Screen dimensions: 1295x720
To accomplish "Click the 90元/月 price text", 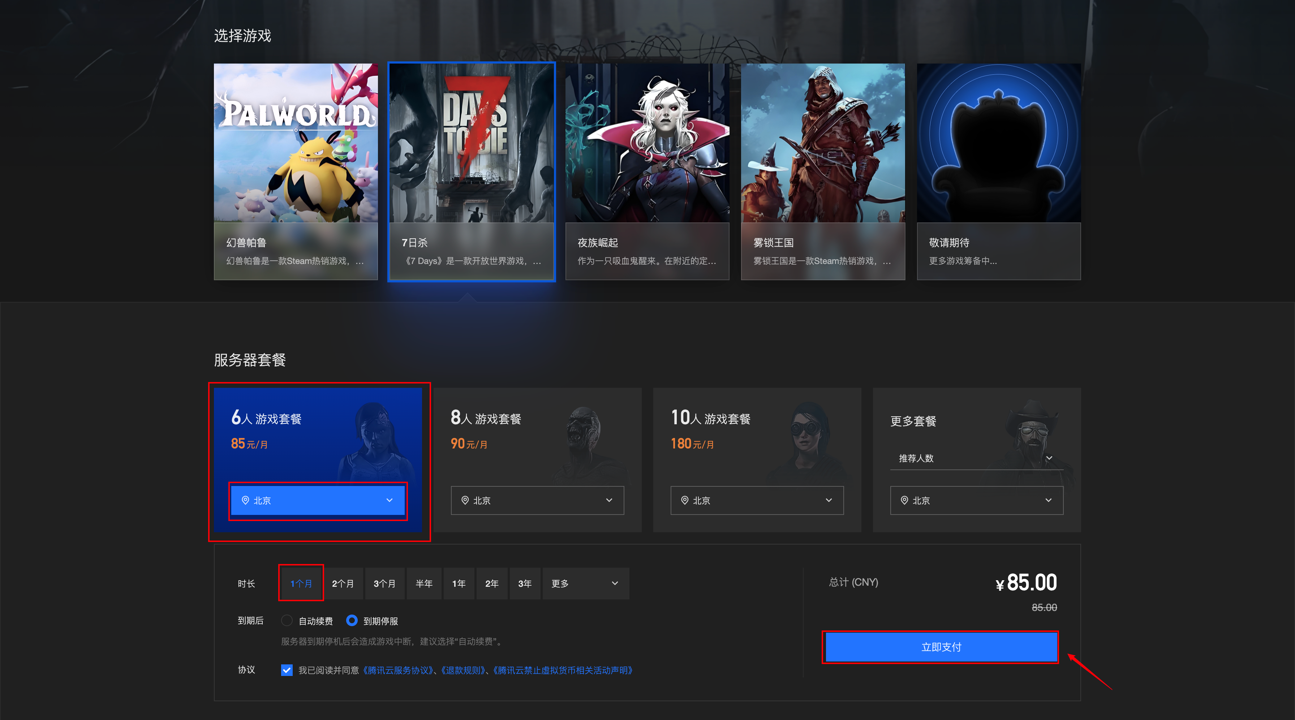I will pyautogui.click(x=469, y=444).
